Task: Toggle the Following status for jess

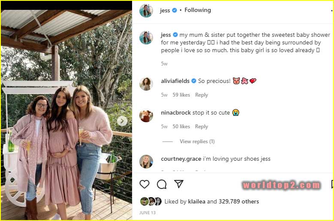Action: pyautogui.click(x=198, y=10)
